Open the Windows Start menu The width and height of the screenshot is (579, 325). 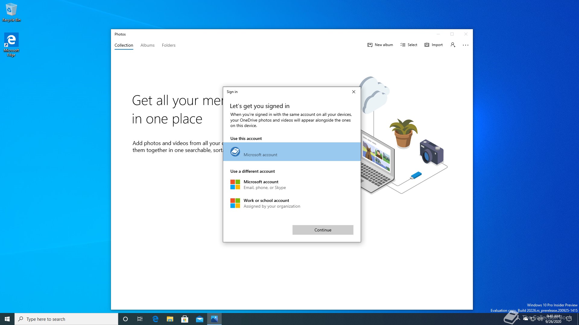click(x=7, y=319)
